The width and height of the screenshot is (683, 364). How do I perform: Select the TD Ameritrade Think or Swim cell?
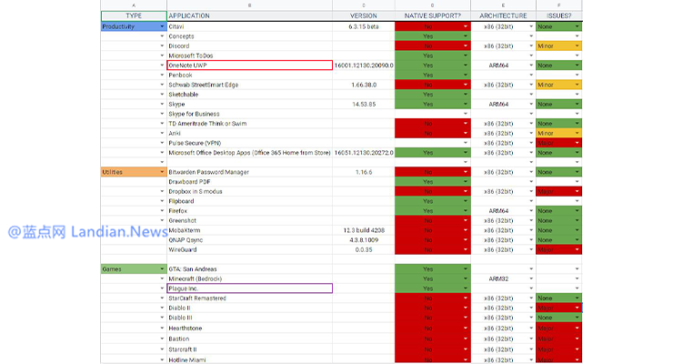(x=249, y=124)
